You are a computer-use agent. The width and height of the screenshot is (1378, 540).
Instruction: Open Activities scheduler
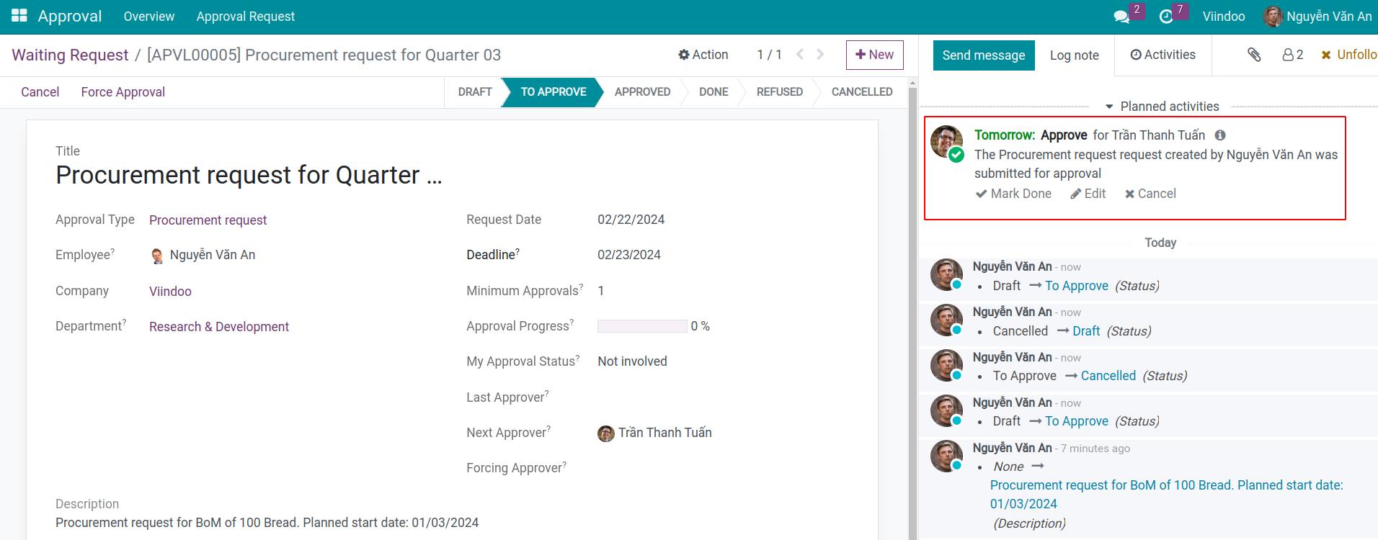point(1163,55)
